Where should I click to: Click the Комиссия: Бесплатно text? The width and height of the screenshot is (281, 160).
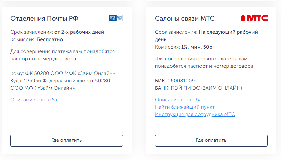click(x=37, y=39)
